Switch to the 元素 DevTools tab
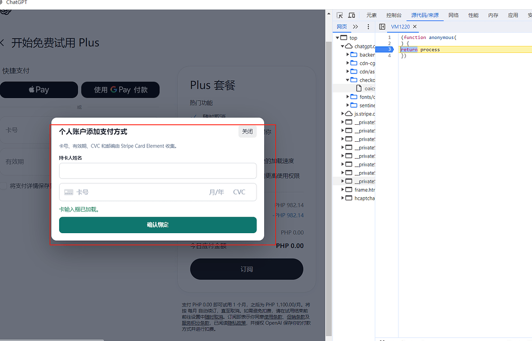This screenshot has height=341, width=532. click(x=372, y=15)
